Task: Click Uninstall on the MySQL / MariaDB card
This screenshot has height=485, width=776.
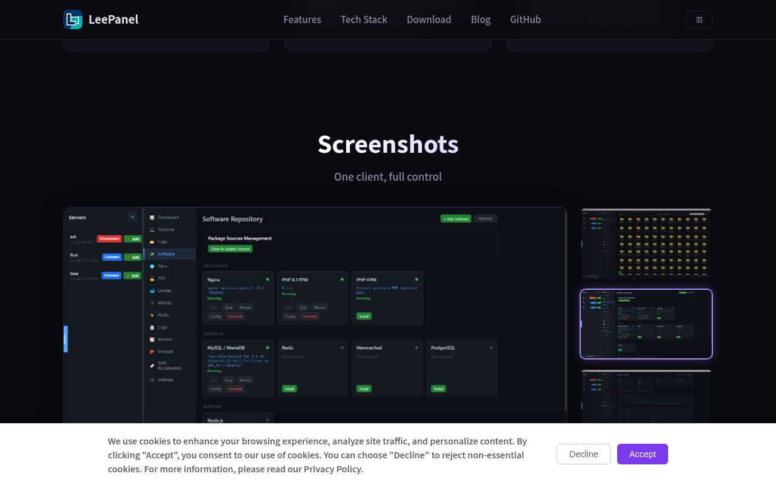Action: pyautogui.click(x=235, y=389)
